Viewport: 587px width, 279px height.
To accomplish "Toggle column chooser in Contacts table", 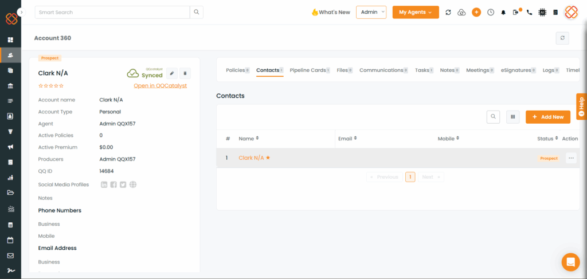I will (512, 117).
